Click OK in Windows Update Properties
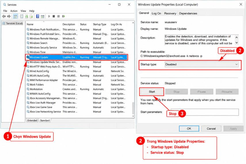Viewport: 246px width, 164px height. 189,129
